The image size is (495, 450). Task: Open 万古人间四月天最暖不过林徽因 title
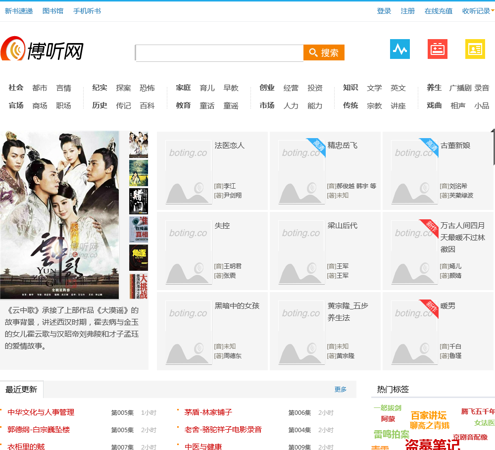pyautogui.click(x=463, y=237)
